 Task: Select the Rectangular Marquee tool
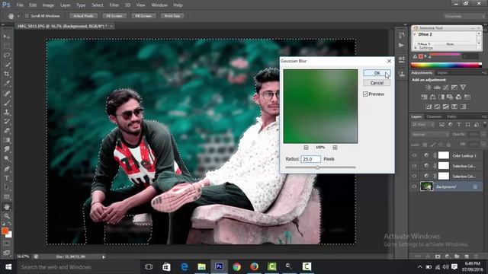[7, 46]
